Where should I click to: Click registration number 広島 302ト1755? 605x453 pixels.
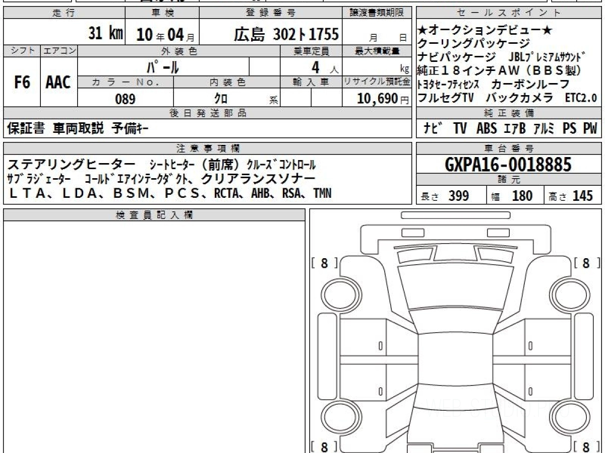[286, 34]
